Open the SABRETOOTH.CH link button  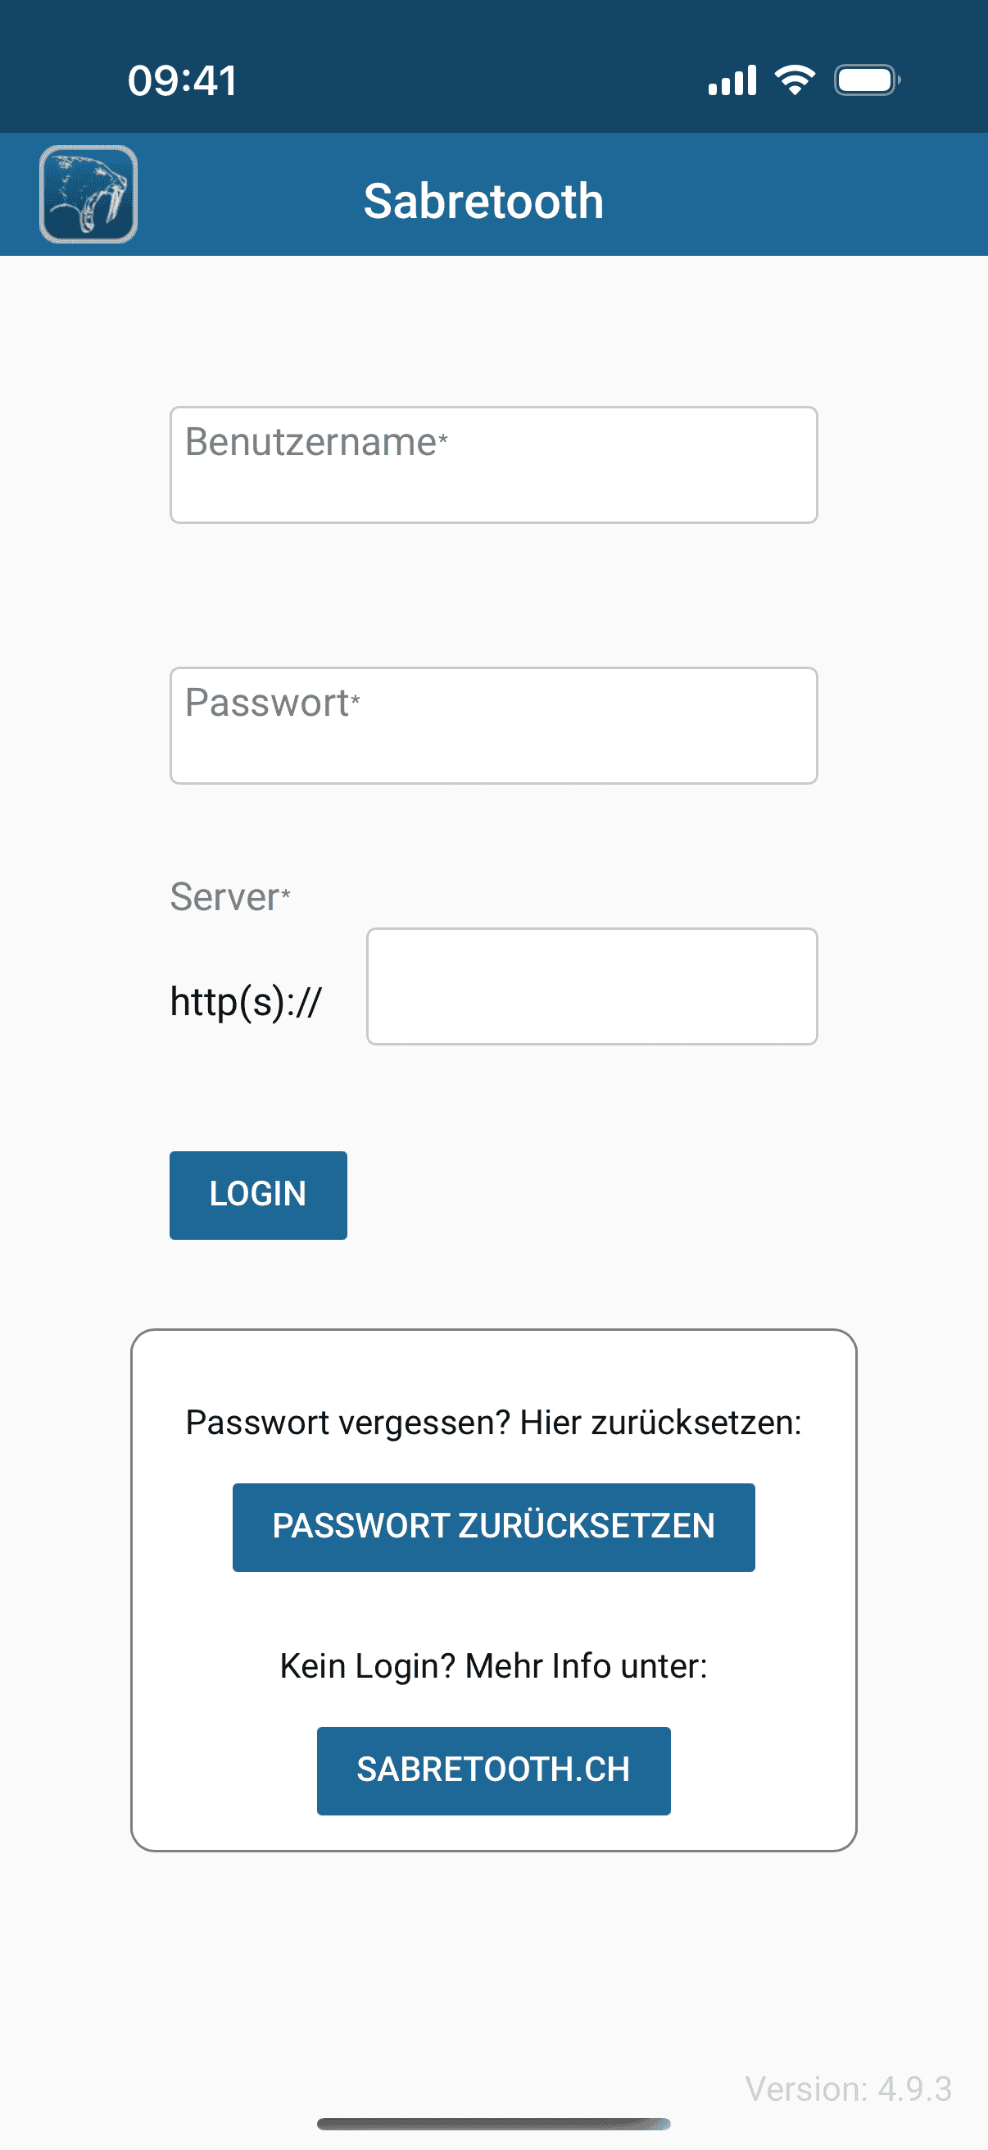[493, 1770]
